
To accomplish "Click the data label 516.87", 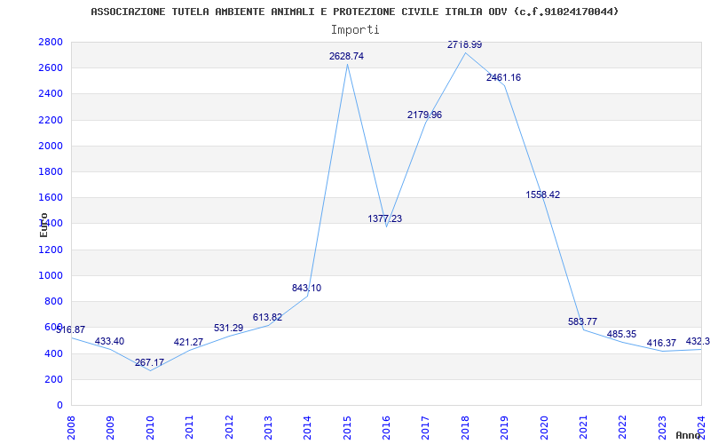I will 71,329.
